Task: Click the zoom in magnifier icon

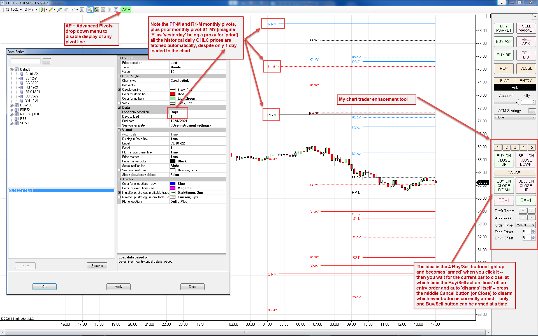Action: click(59, 10)
